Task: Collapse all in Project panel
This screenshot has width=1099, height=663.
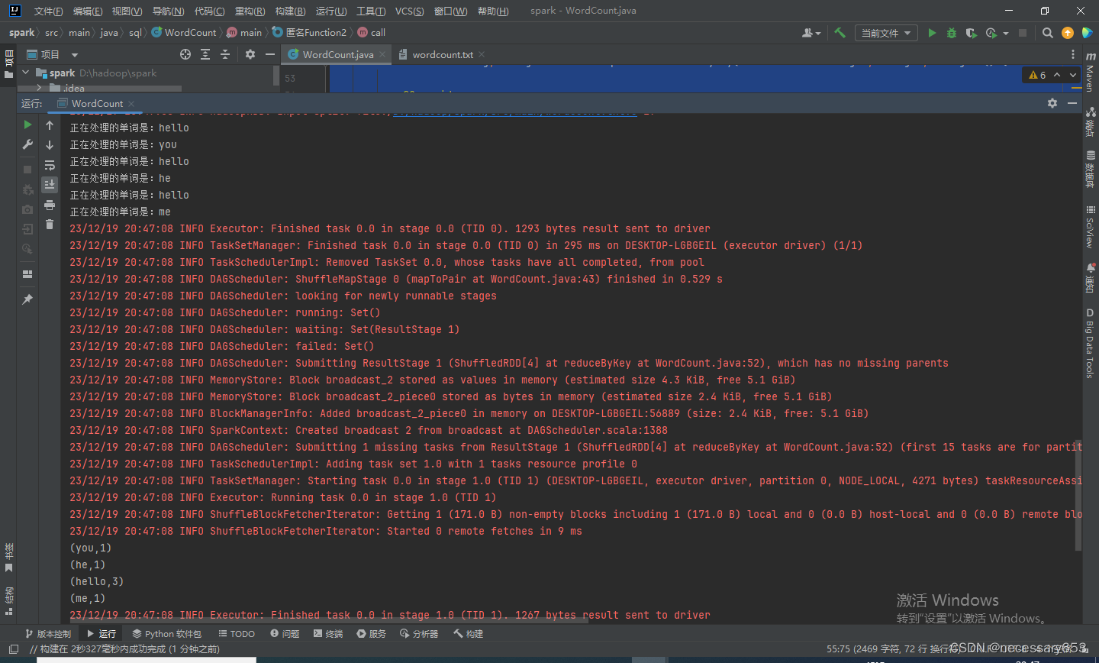Action: click(x=225, y=54)
